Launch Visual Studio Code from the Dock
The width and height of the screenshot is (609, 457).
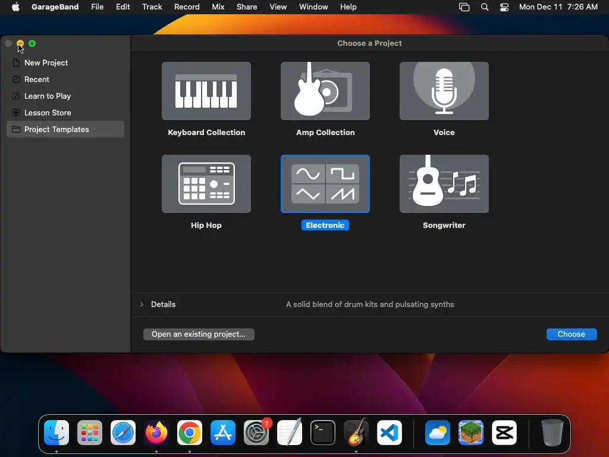coord(389,433)
